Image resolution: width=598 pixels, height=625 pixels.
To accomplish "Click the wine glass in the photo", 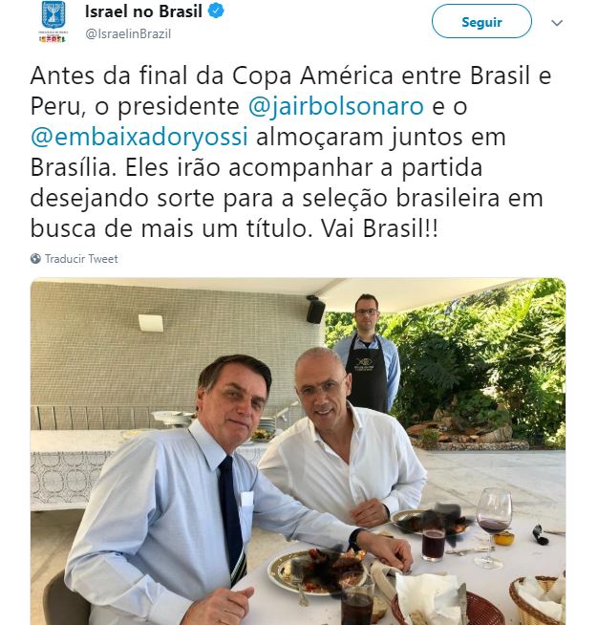I will pyautogui.click(x=493, y=528).
